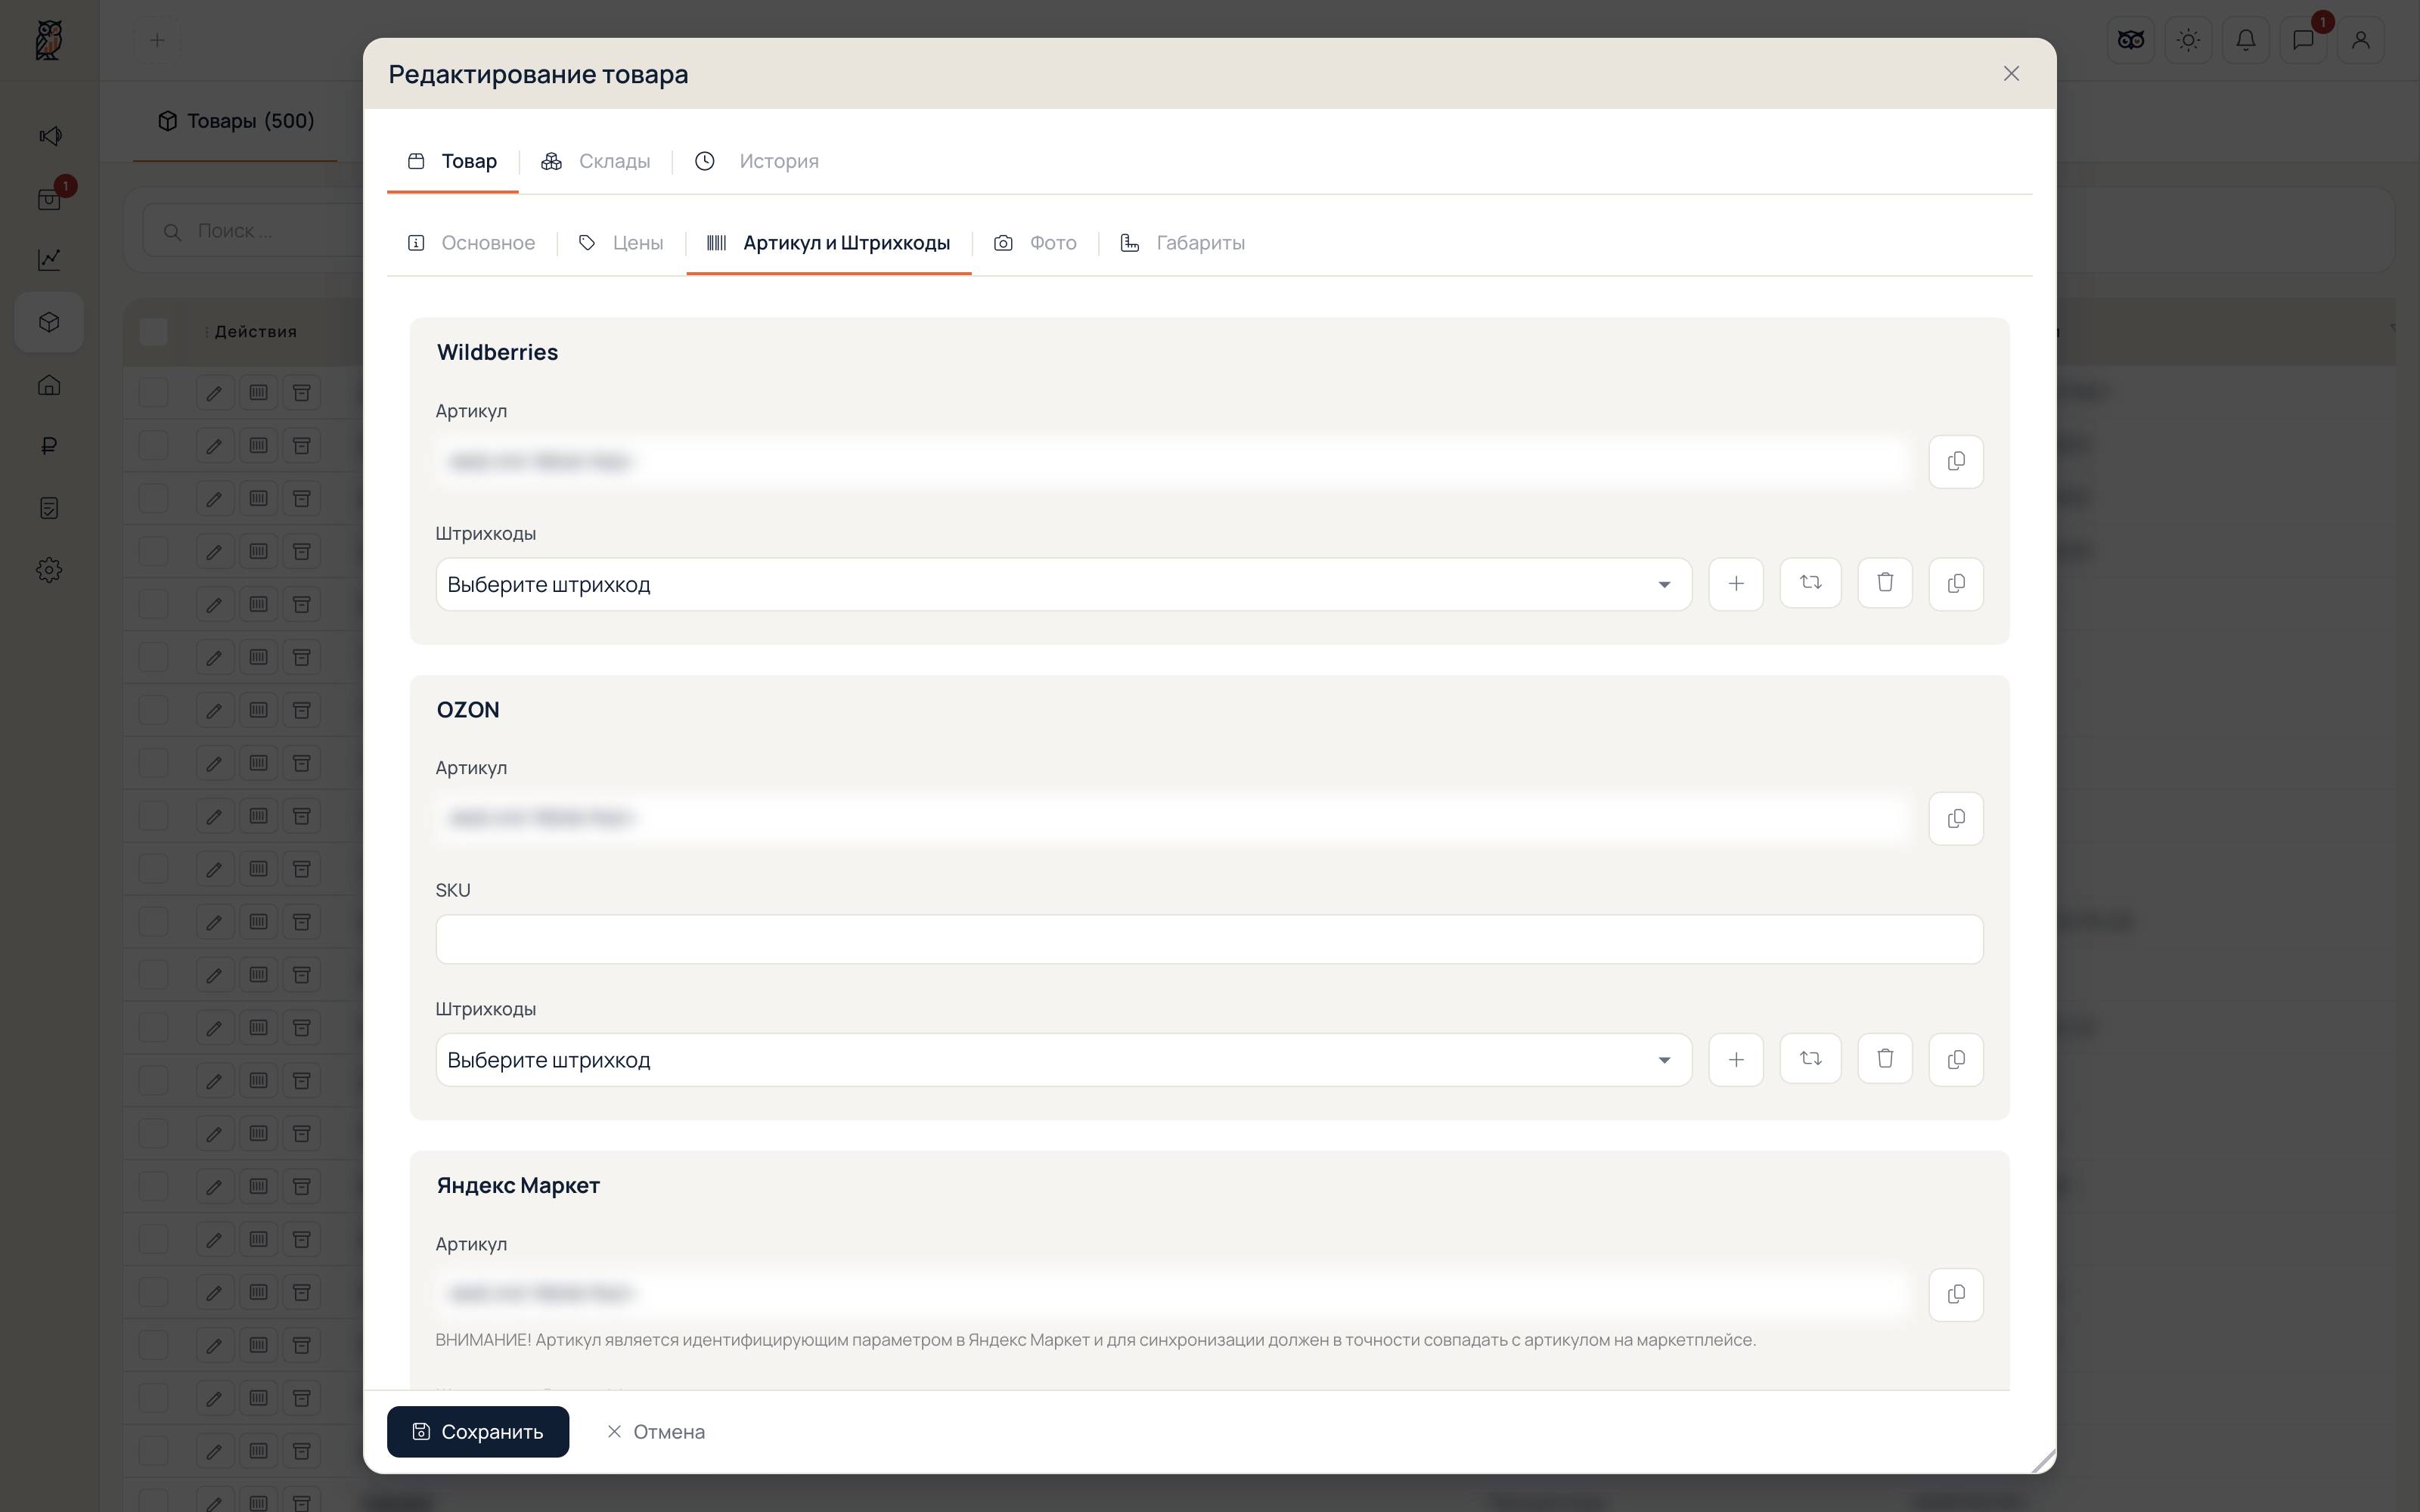
Task: Go to the Цены sub-tab
Action: point(621,243)
